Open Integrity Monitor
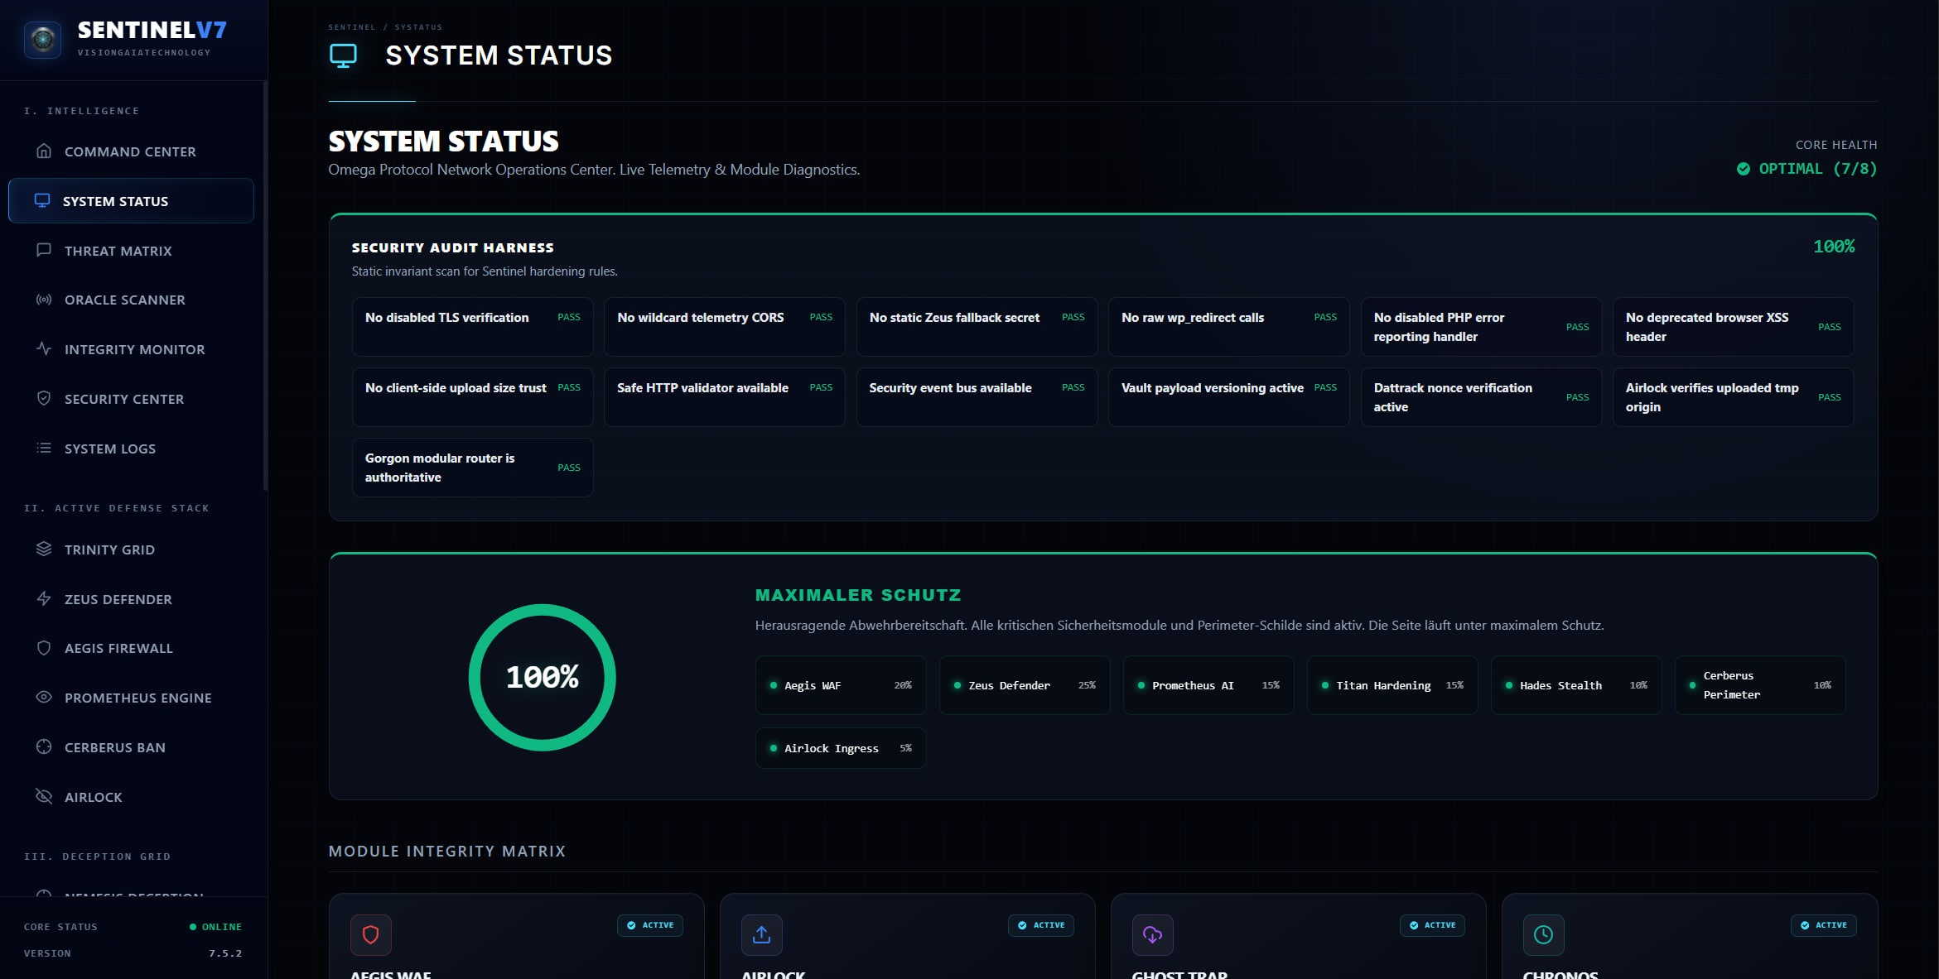1939x979 pixels. (131, 349)
